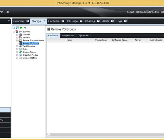The image size is (164, 140).
Task: Sort by Volume Count column header
Action: [x=101, y=40]
